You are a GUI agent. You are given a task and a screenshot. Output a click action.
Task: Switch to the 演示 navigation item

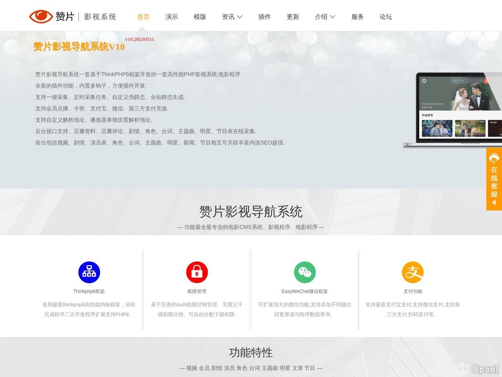point(171,16)
